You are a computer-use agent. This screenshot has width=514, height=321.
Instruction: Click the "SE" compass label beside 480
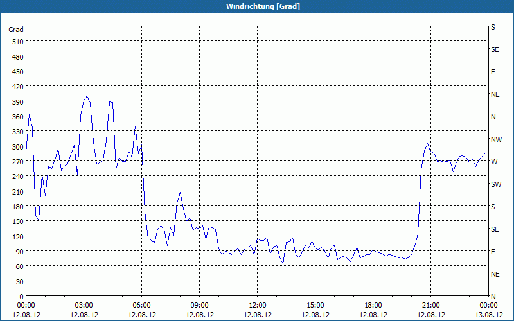pos(495,50)
